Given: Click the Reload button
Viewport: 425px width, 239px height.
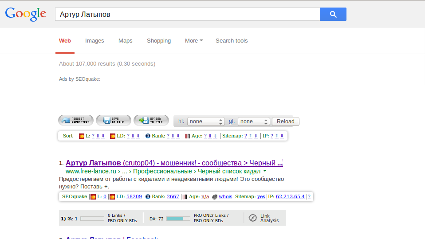Looking at the screenshot, I should click(285, 121).
